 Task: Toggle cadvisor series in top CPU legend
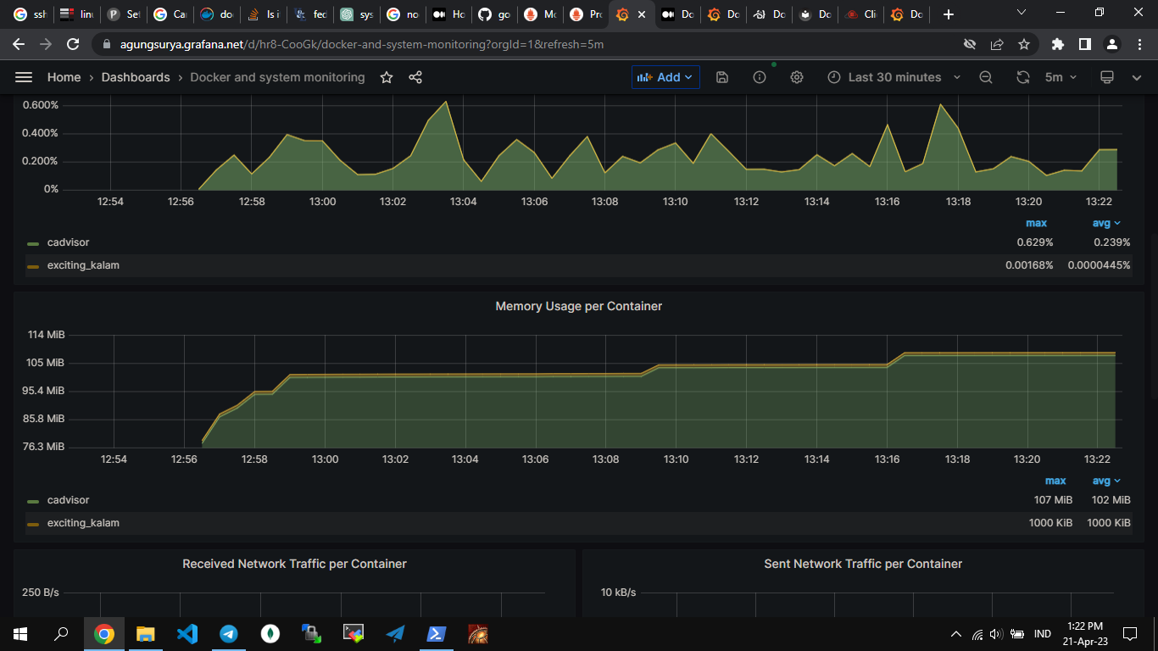click(68, 242)
